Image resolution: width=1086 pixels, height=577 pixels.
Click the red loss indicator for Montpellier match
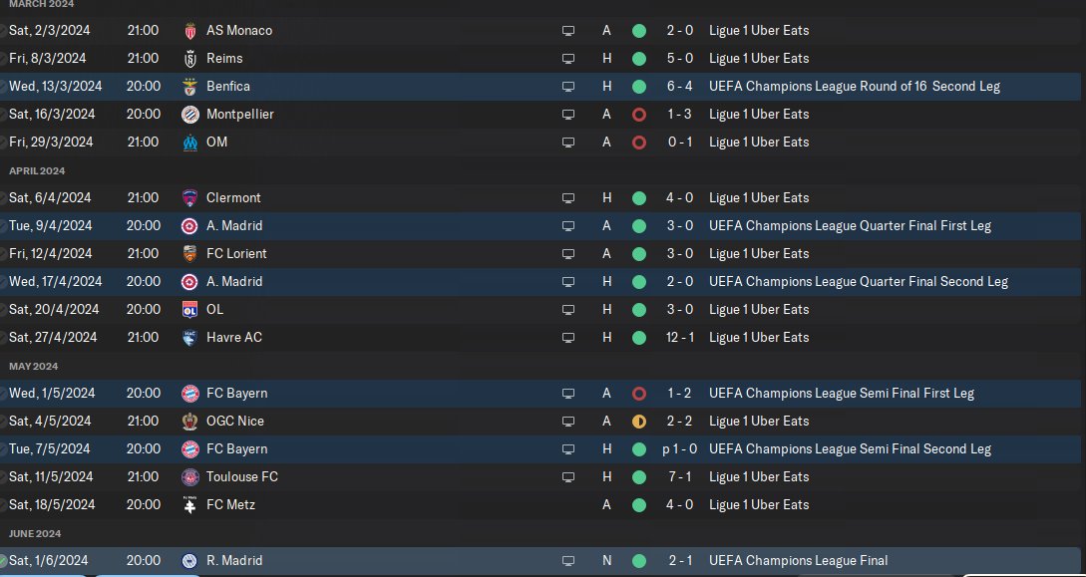[x=639, y=115]
